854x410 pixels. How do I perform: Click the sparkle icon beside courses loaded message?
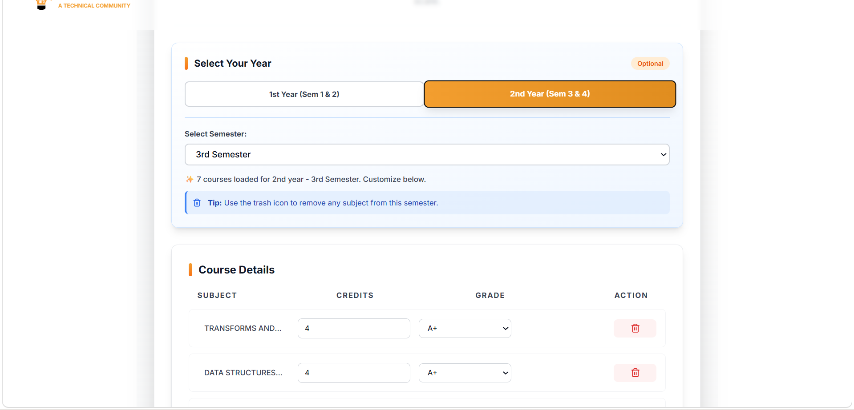(x=190, y=179)
